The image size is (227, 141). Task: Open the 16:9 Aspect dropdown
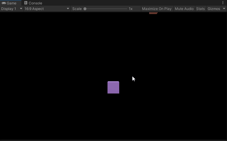(47, 9)
